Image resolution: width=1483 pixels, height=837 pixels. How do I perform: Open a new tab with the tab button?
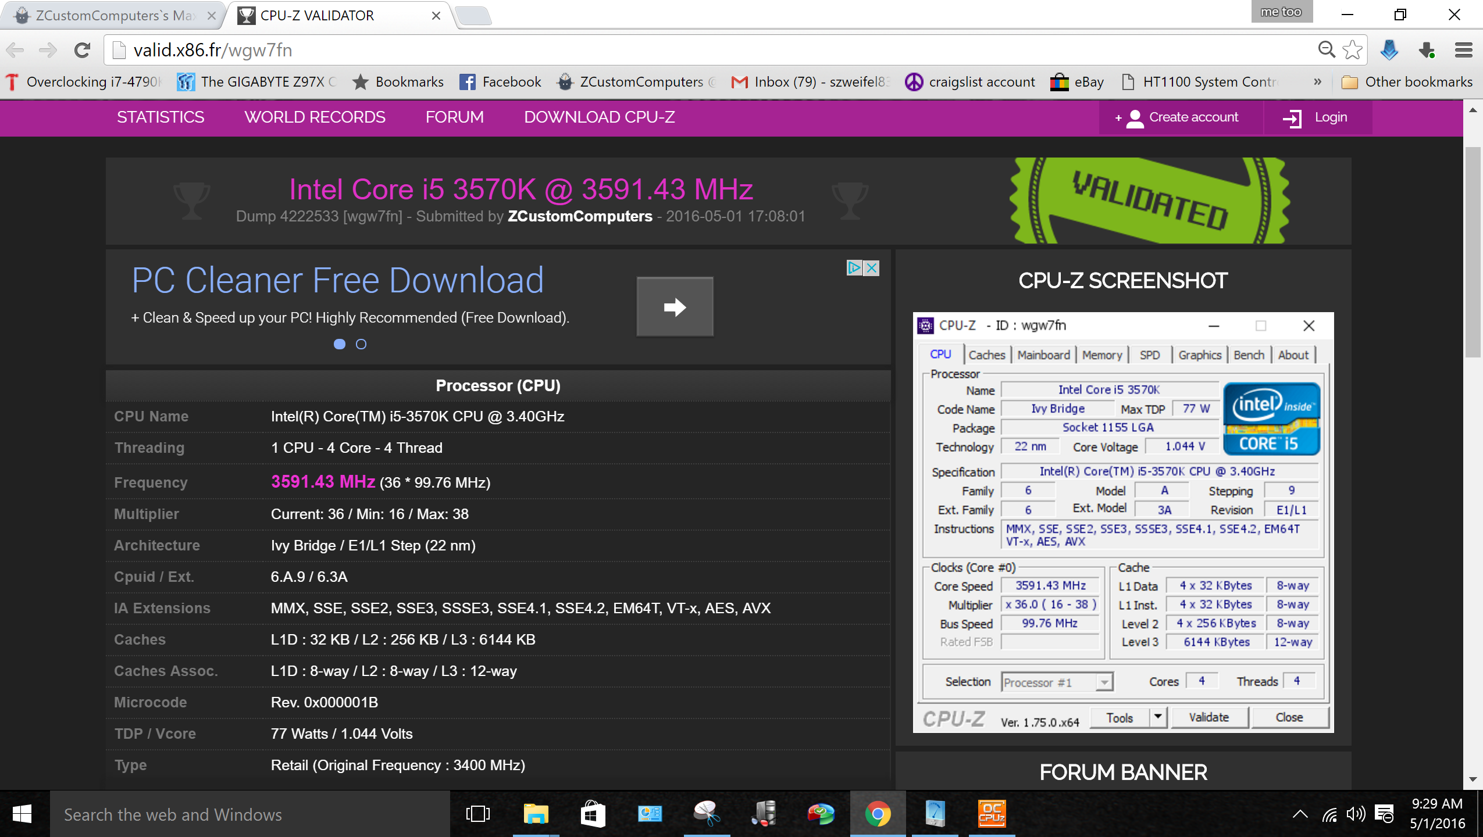[474, 16]
